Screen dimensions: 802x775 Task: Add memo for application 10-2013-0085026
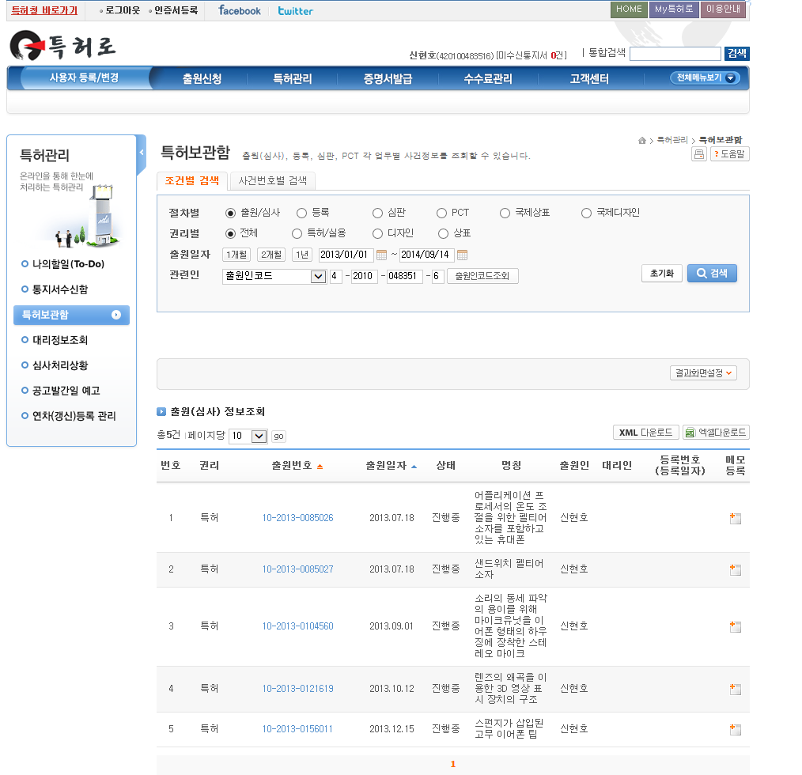[x=735, y=519]
